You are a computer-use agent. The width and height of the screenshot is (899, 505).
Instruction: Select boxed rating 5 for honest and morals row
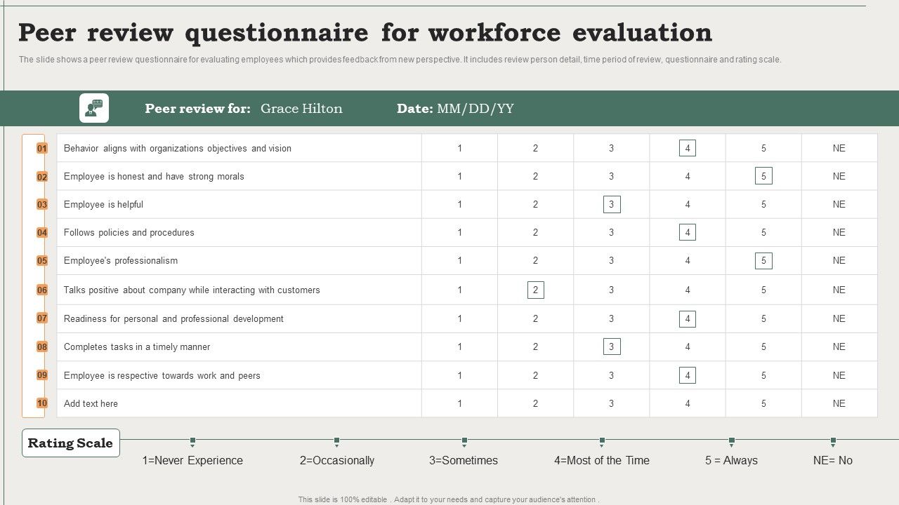click(763, 176)
